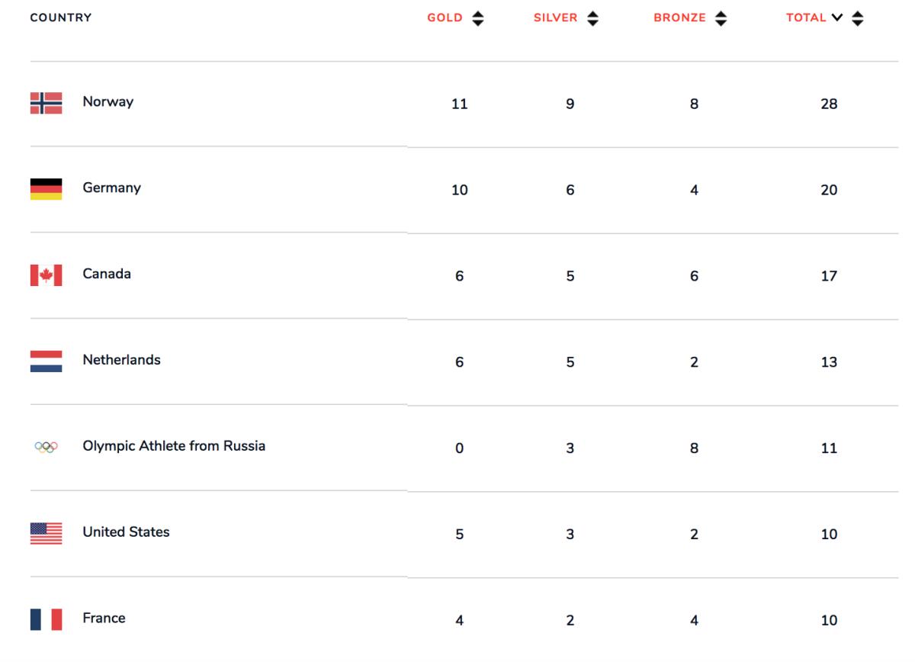The width and height of the screenshot is (915, 662).
Task: Click the Canada maple leaf flag
Action: click(46, 275)
